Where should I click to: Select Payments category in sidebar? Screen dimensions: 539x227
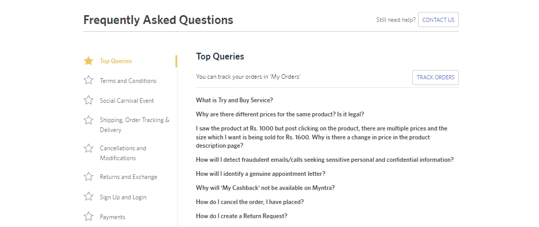113,217
